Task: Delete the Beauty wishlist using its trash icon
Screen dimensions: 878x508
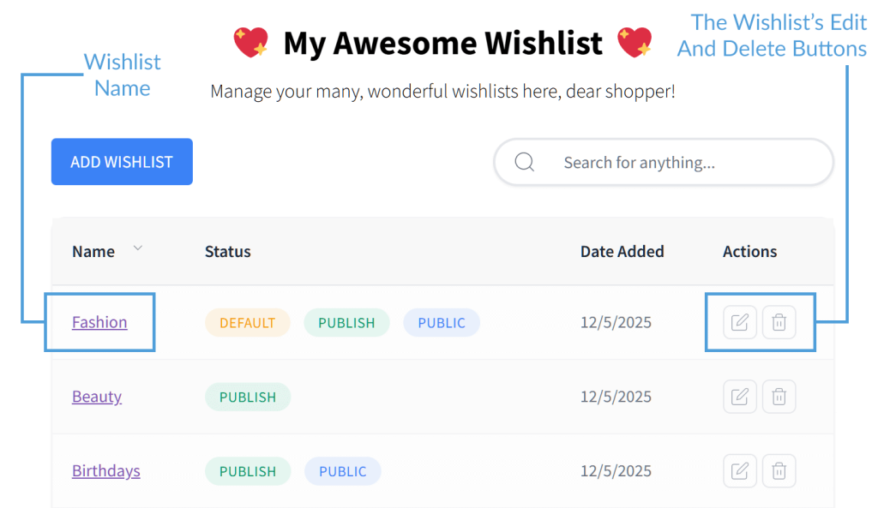Action: [x=779, y=396]
